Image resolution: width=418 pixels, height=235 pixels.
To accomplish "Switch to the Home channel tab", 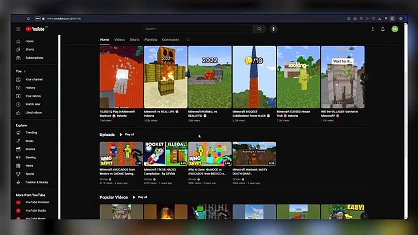I will pos(104,40).
